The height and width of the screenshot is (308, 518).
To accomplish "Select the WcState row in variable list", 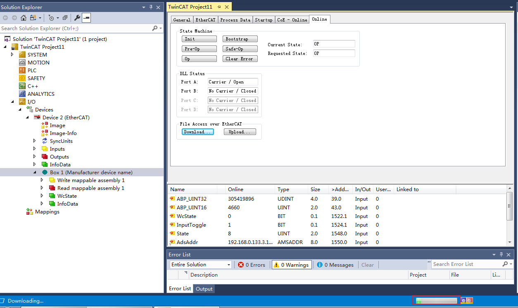I will [x=337, y=216].
